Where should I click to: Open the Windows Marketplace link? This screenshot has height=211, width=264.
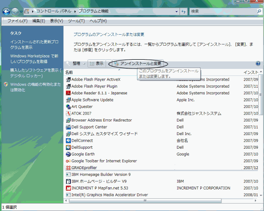click(x=34, y=59)
